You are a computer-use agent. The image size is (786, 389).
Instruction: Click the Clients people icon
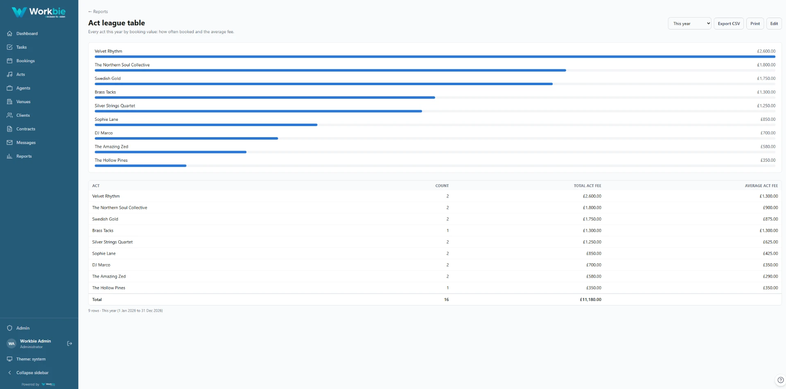(10, 115)
